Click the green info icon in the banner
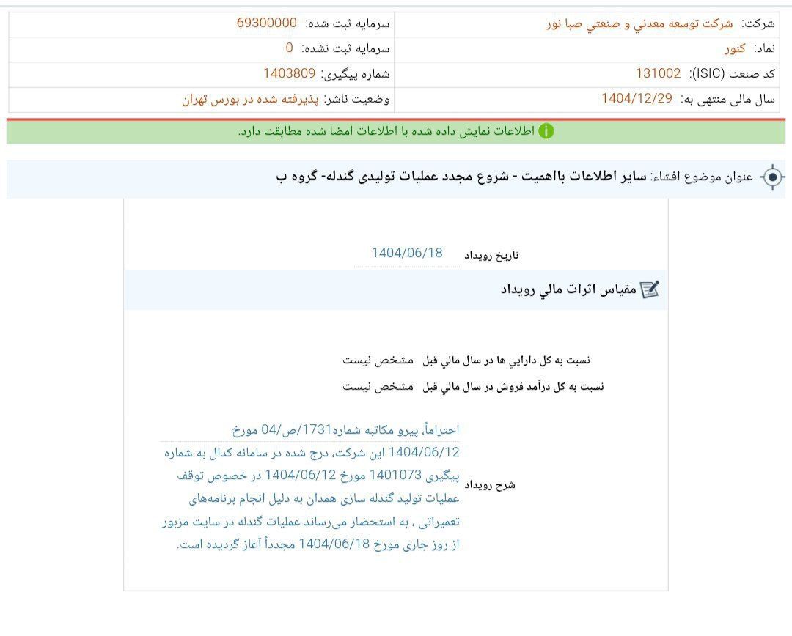792x636 pixels. tap(546, 131)
